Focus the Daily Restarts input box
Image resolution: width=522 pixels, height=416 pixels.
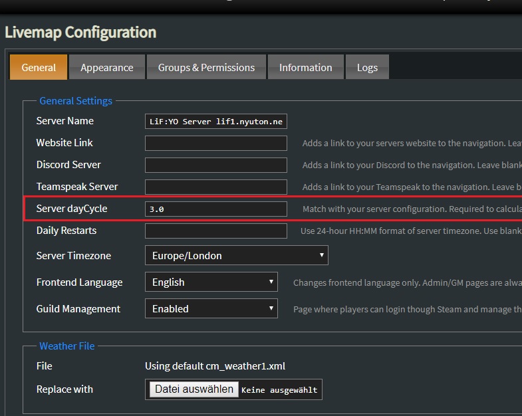coord(216,231)
